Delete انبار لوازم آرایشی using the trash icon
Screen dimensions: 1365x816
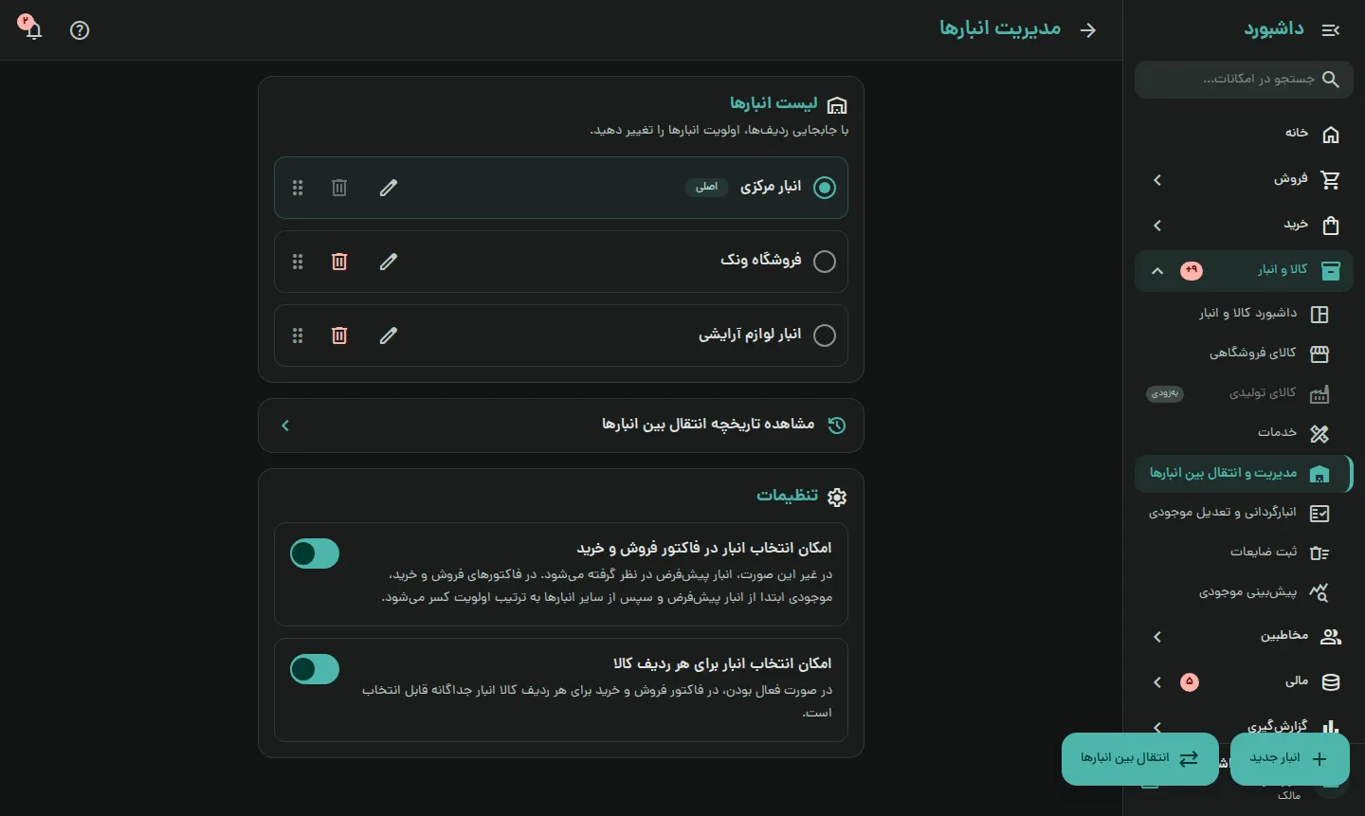click(x=339, y=335)
